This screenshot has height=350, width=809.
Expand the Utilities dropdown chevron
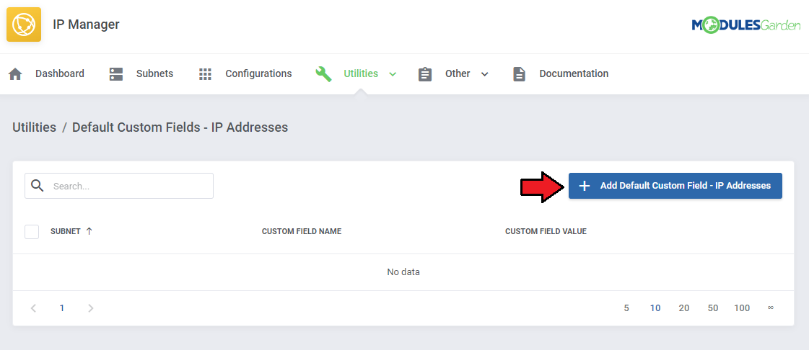click(393, 74)
